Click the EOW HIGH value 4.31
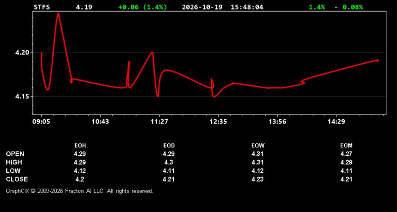The width and height of the screenshot is (397, 212). pyautogui.click(x=257, y=162)
